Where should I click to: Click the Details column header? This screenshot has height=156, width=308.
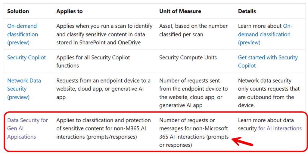[247, 11]
